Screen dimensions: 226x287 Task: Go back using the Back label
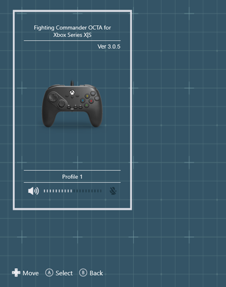coord(96,273)
